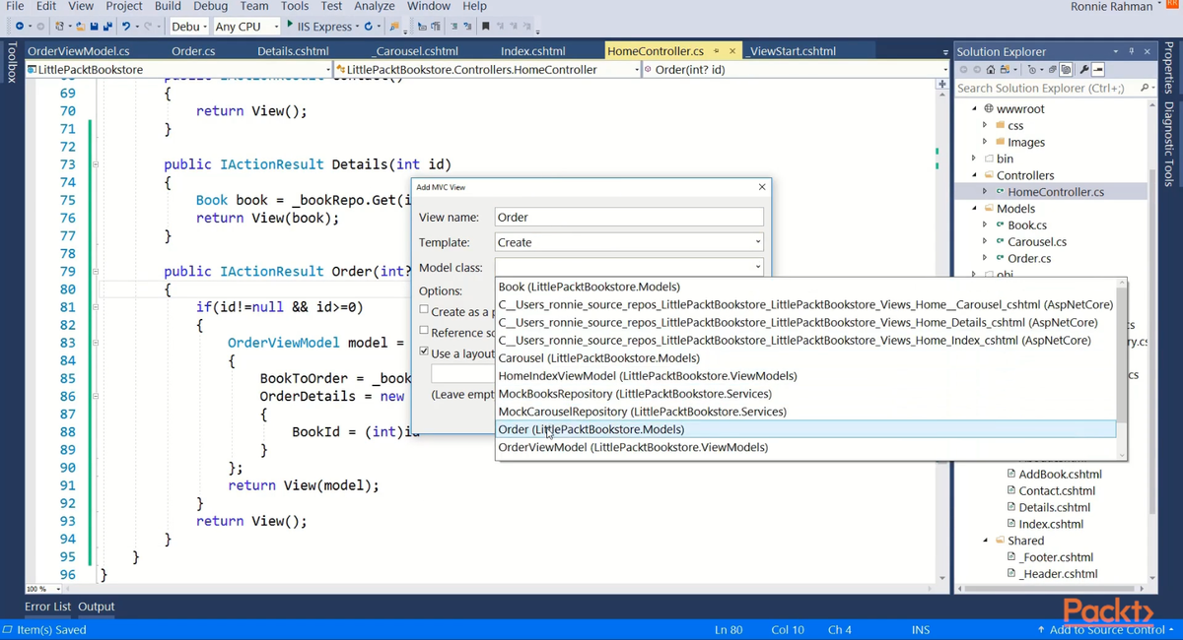The height and width of the screenshot is (640, 1183).
Task: Open the Output tab
Action: coord(97,607)
